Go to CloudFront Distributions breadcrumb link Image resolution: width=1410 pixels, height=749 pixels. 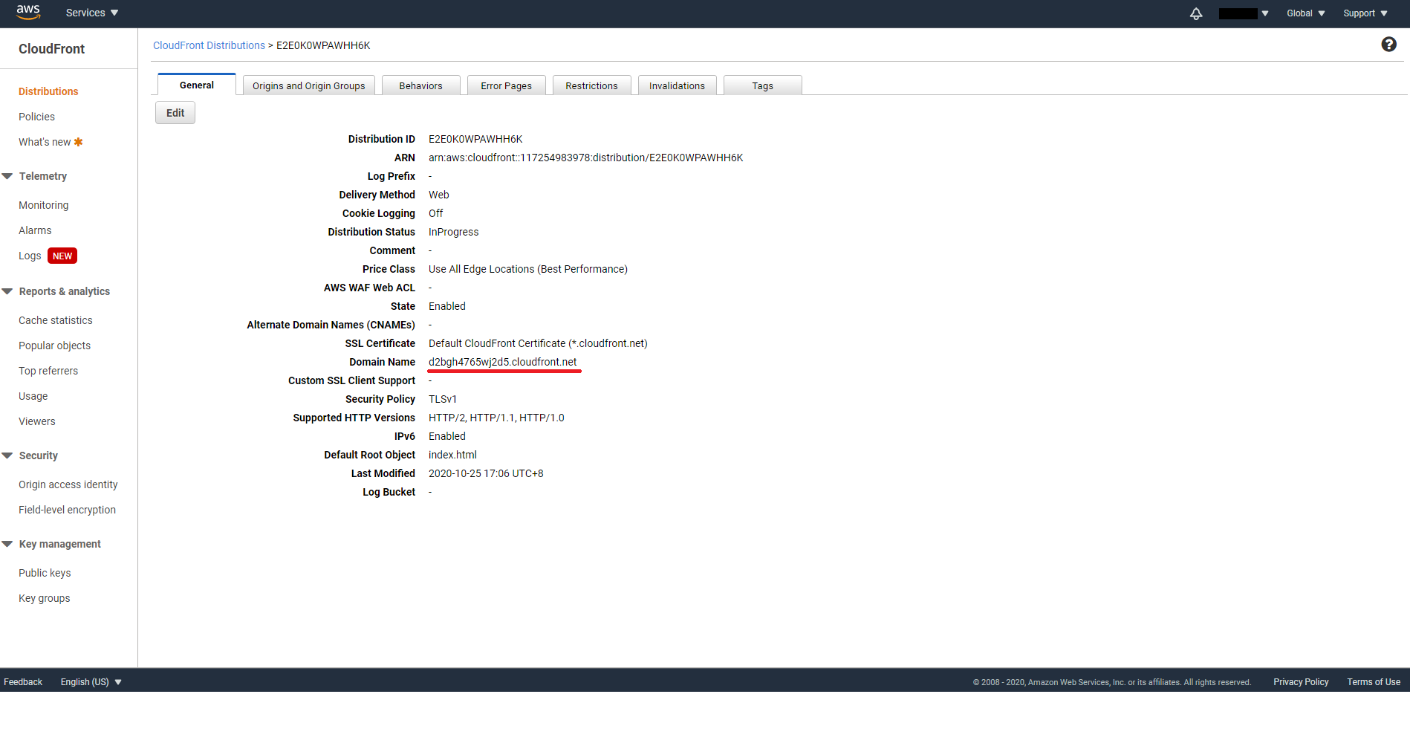(209, 45)
